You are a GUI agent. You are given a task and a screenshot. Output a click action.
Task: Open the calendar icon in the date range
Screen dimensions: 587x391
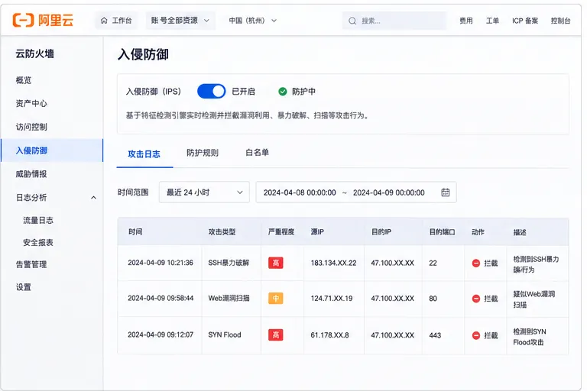pos(445,192)
